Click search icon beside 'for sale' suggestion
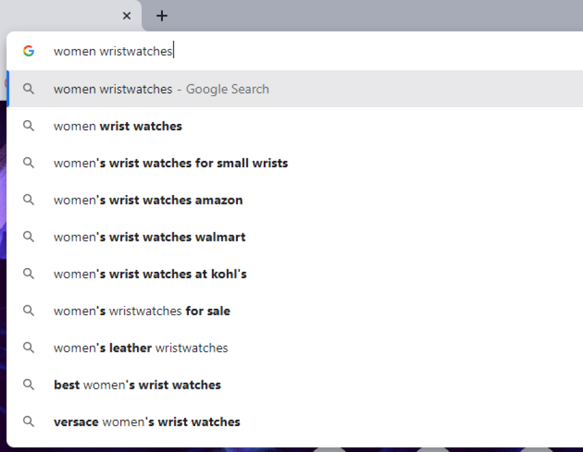This screenshot has width=583, height=452. click(28, 311)
